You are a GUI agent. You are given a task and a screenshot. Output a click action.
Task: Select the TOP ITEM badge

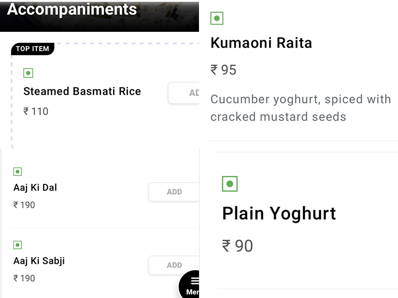(x=32, y=49)
